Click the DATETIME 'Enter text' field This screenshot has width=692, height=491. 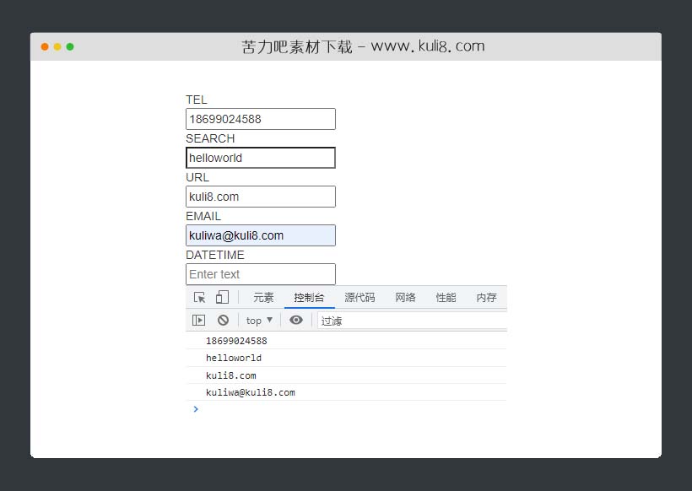coord(260,273)
